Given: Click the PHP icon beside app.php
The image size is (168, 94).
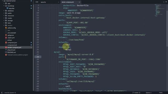Looking at the screenshot, I should click(7, 8).
